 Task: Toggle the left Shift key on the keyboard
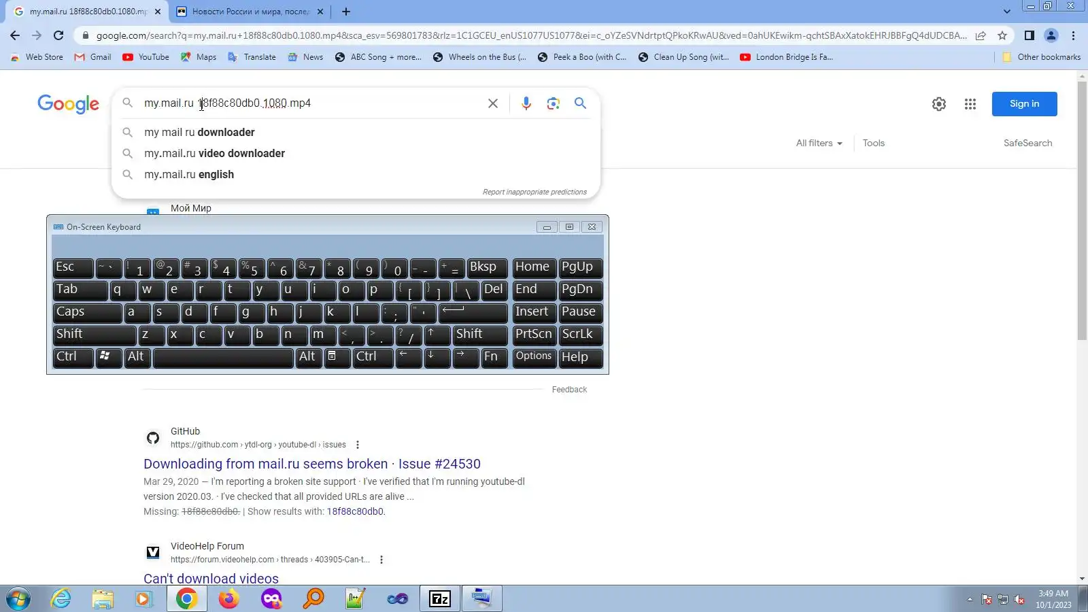pos(94,335)
